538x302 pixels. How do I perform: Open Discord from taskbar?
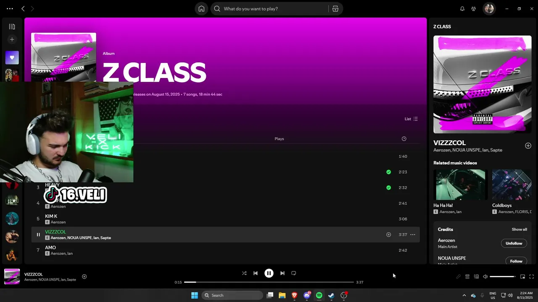pos(307,295)
